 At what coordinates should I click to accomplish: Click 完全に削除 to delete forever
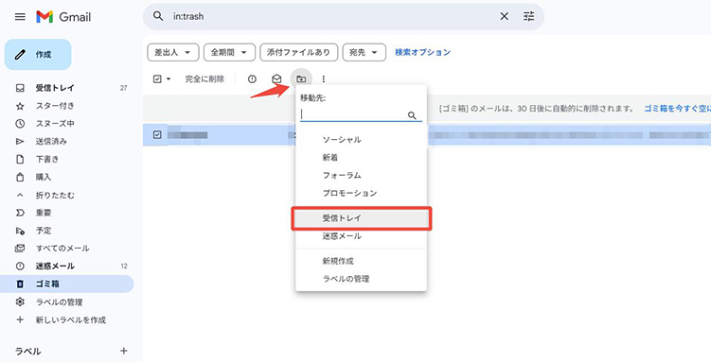tap(204, 79)
